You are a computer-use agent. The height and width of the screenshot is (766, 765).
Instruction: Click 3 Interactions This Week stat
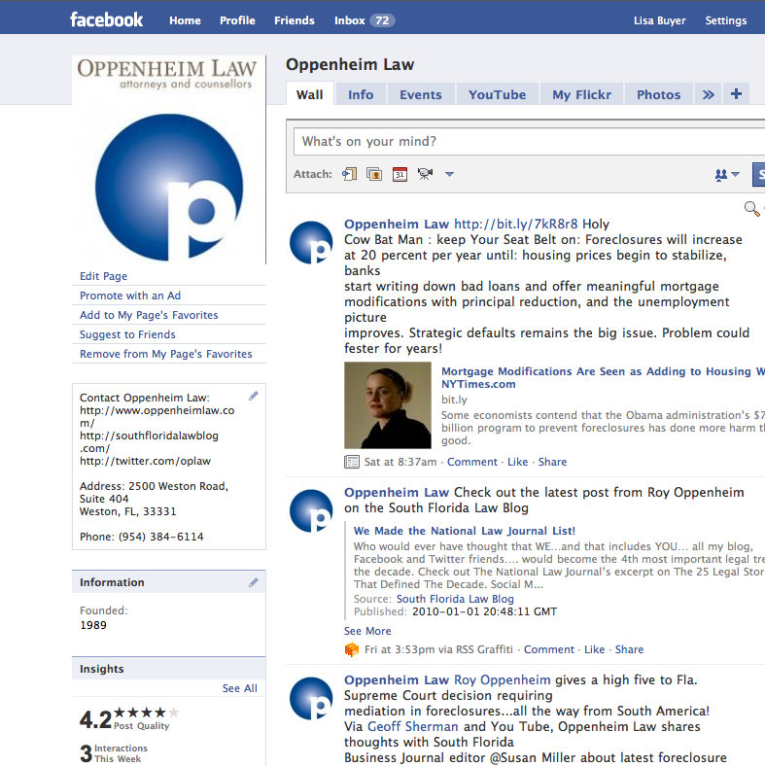click(114, 753)
